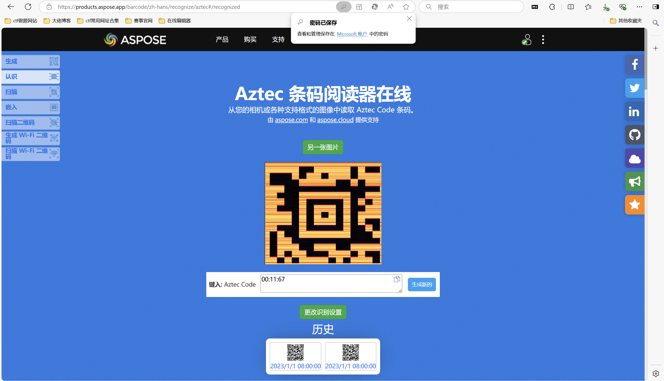Select 生成 Wi-Fi 二维码 in sidebar

coord(31,138)
